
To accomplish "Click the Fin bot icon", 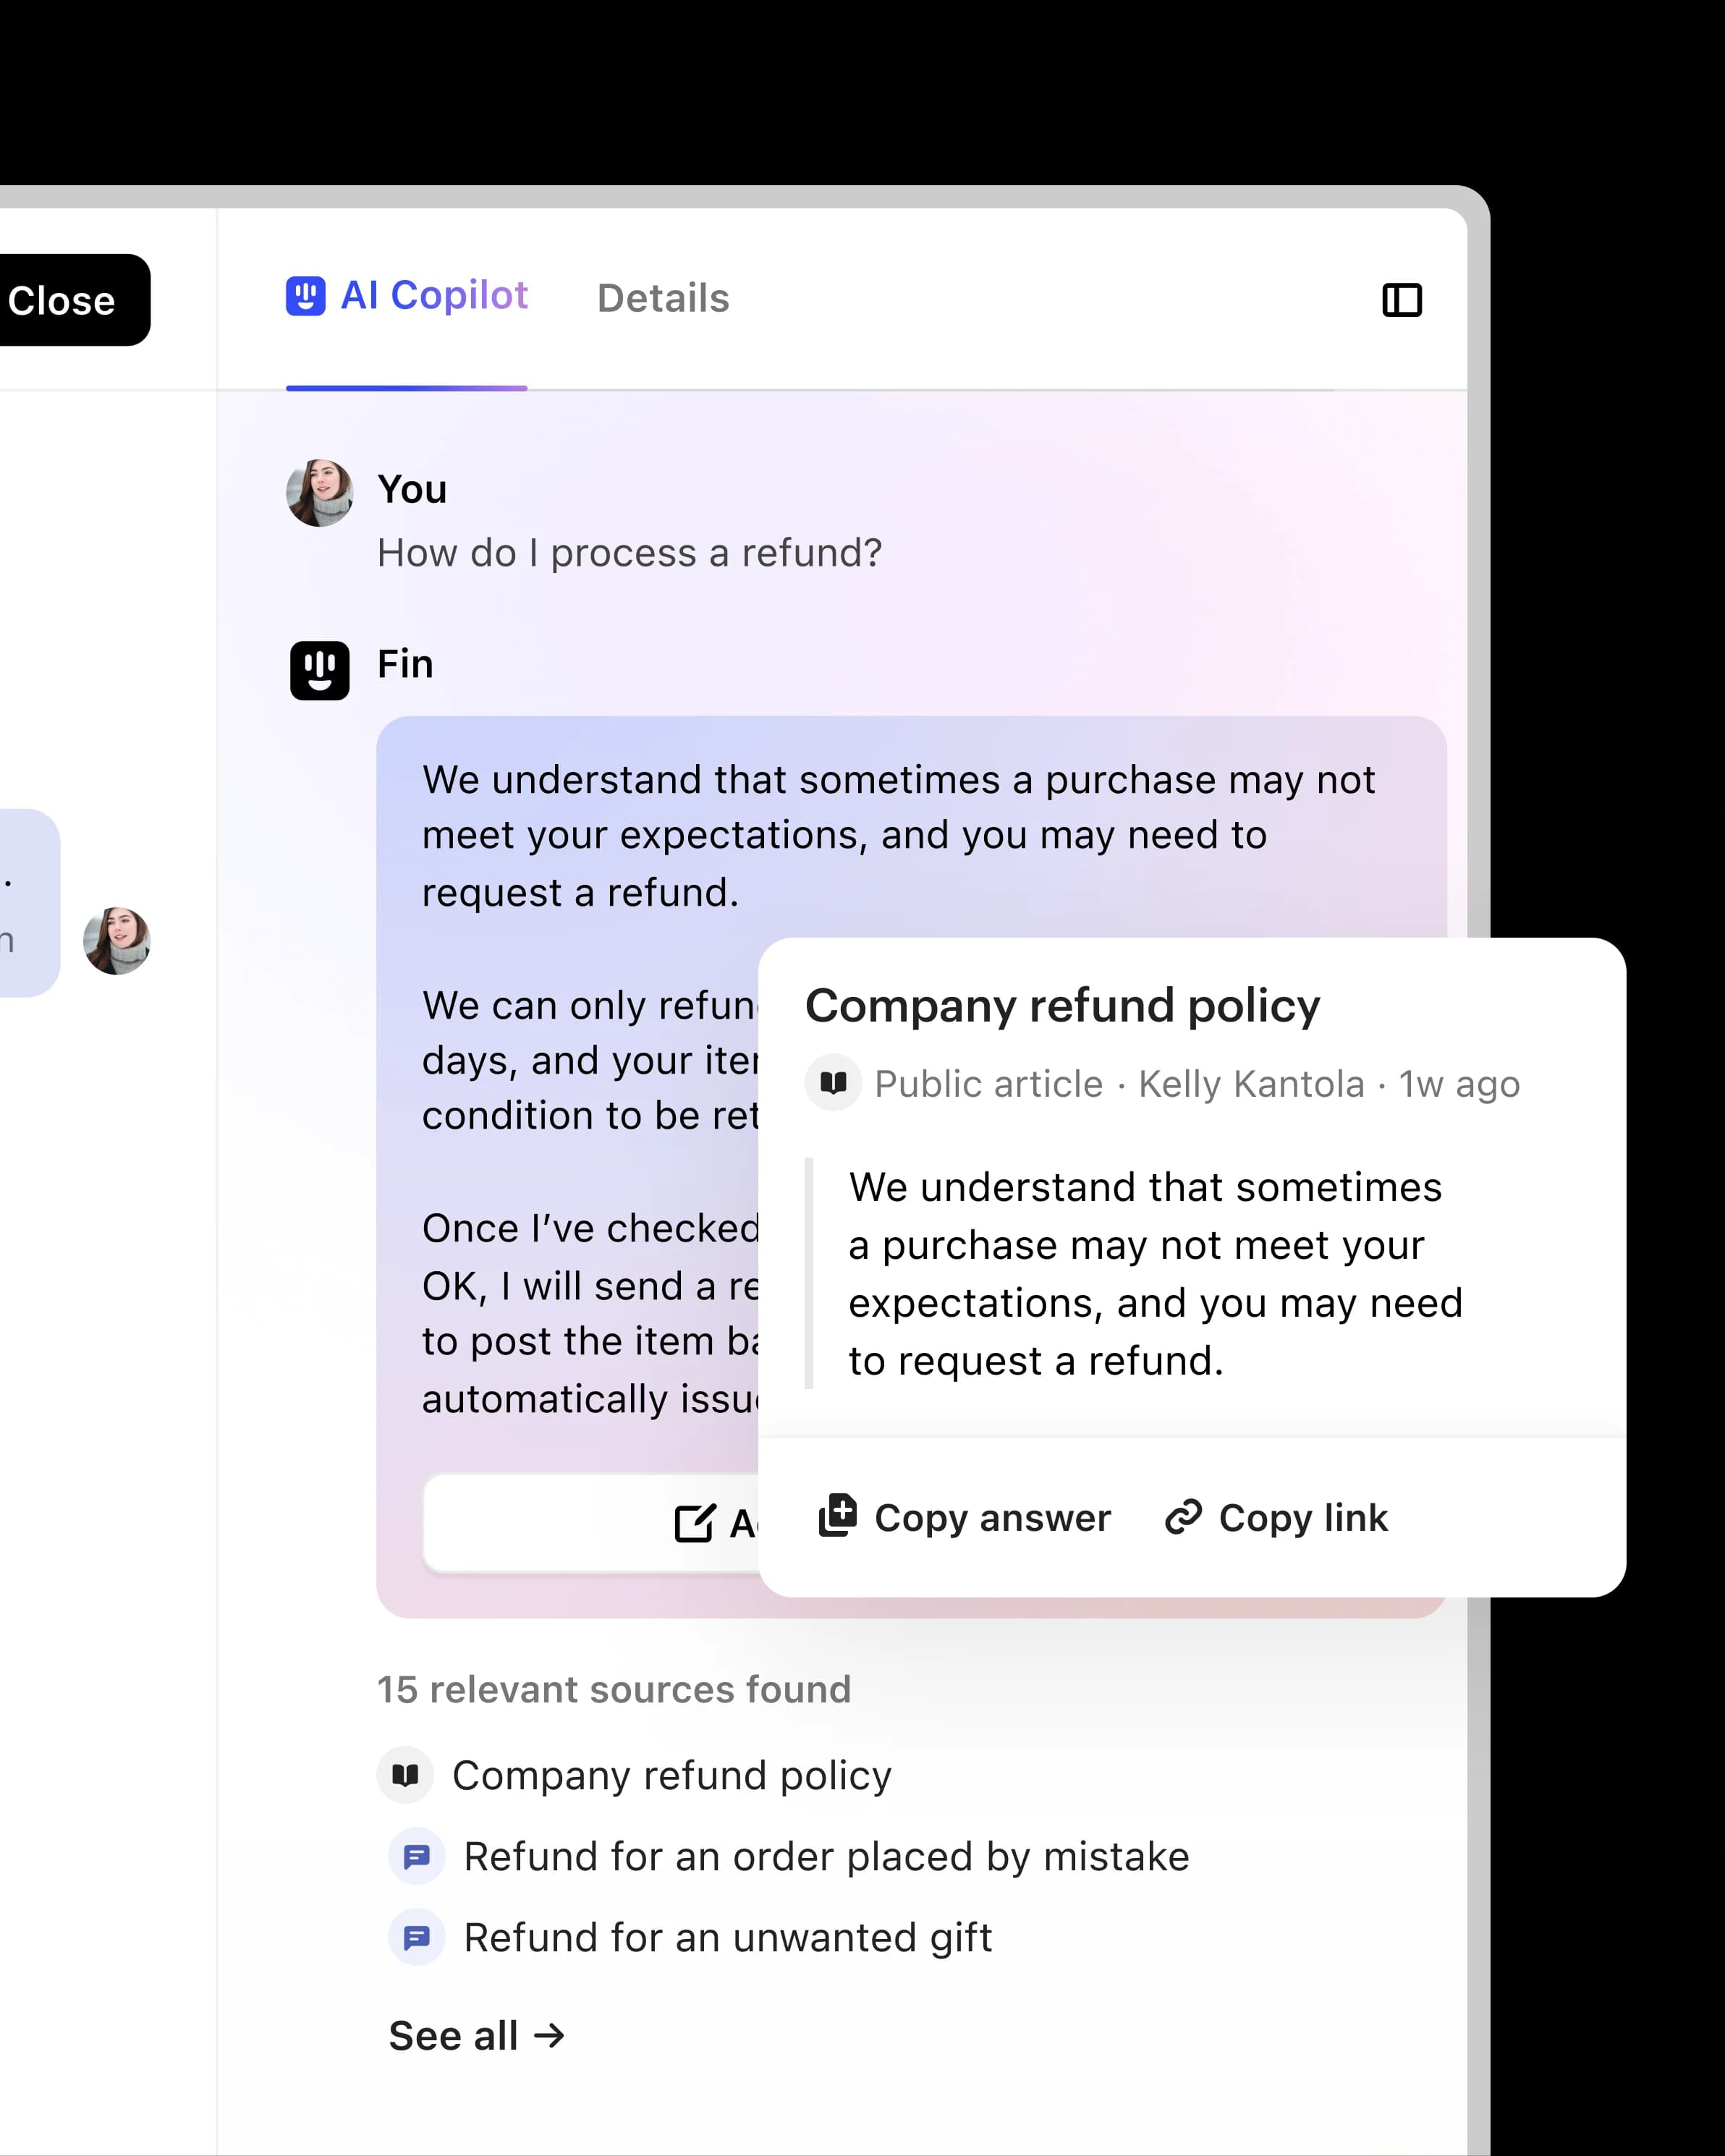I will (x=320, y=670).
